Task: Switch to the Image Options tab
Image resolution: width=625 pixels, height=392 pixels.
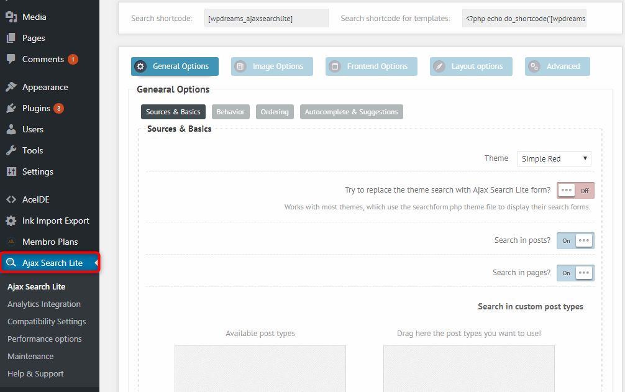Action: (x=272, y=66)
